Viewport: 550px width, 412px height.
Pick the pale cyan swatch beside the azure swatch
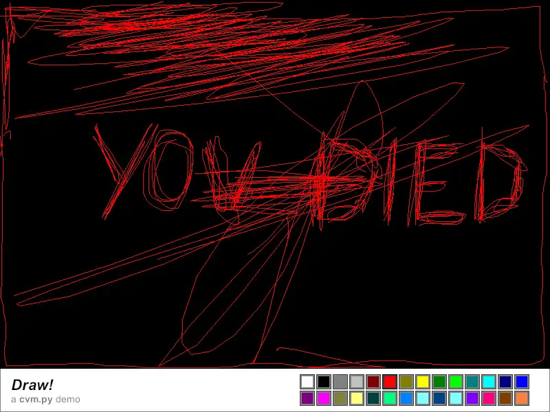point(423,398)
